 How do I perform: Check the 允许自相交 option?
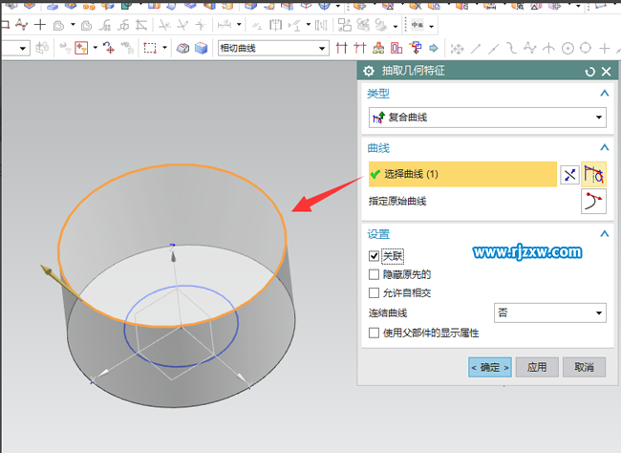tap(375, 292)
